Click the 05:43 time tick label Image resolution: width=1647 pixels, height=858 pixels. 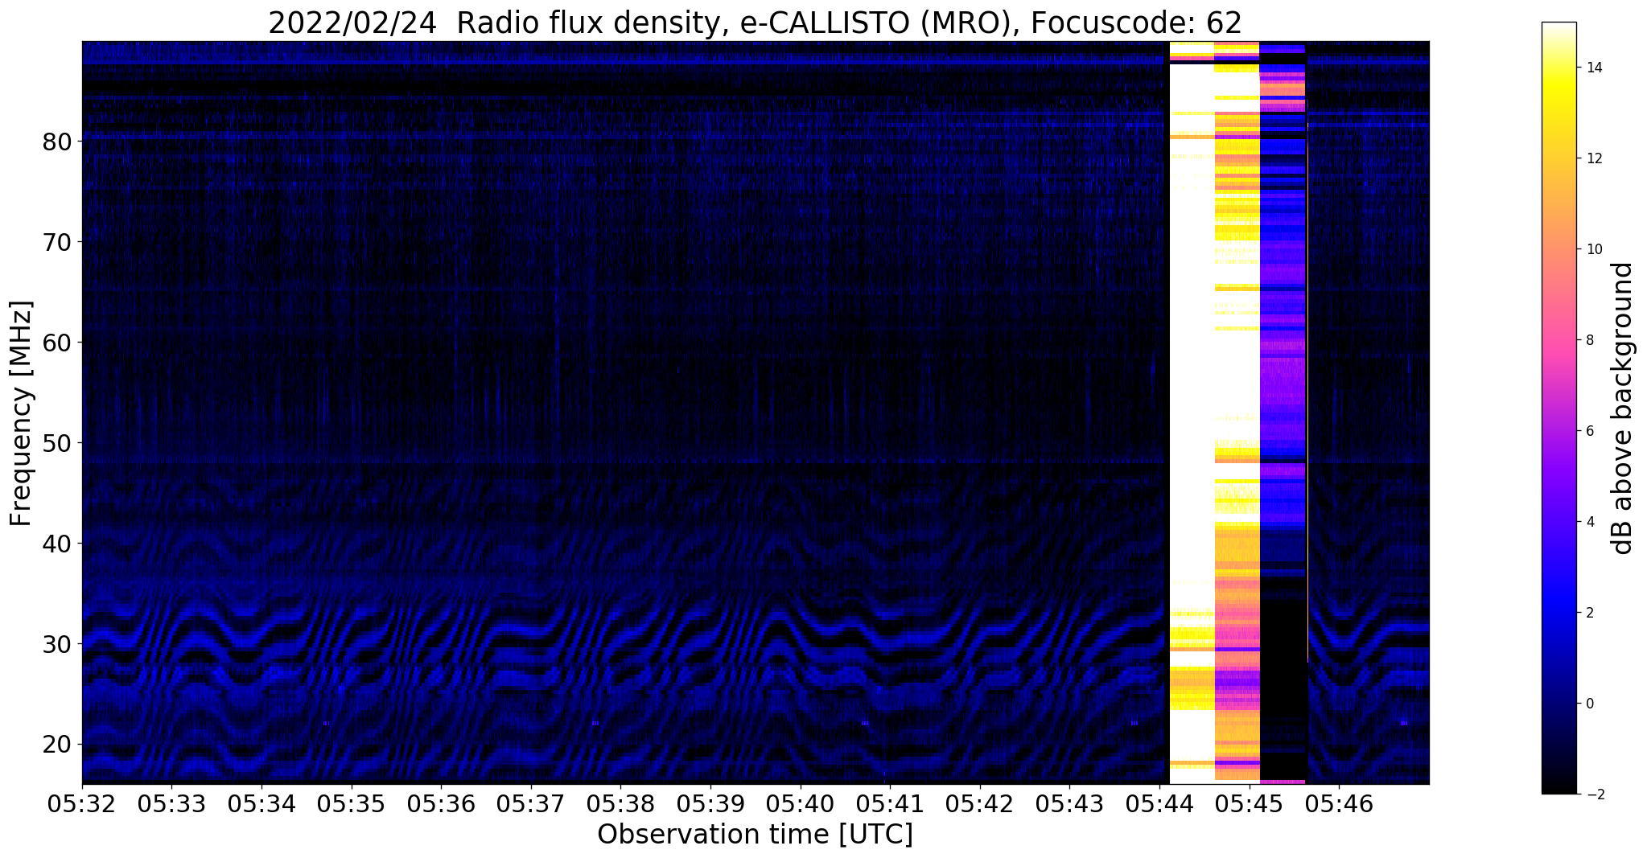pyautogui.click(x=1069, y=803)
